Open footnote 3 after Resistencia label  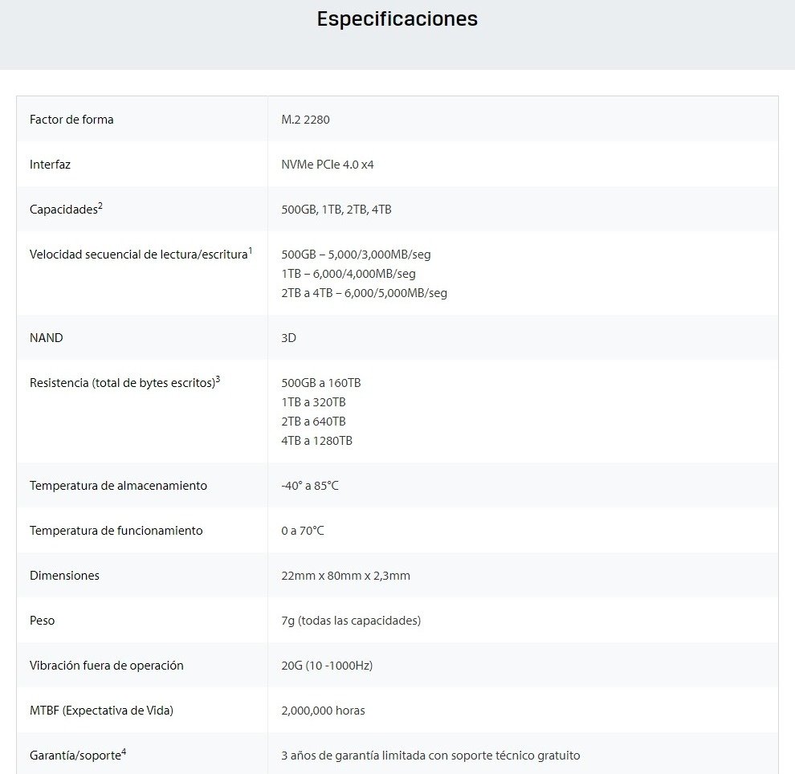click(218, 379)
